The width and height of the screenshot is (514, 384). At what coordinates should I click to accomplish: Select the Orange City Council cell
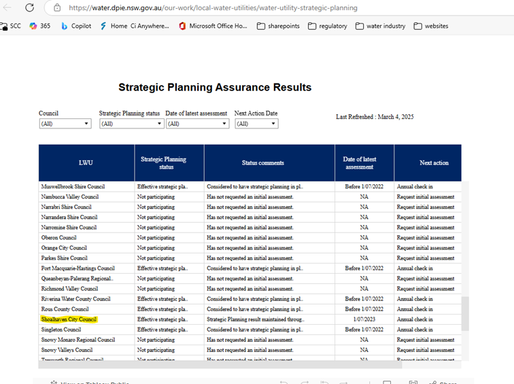coord(86,247)
